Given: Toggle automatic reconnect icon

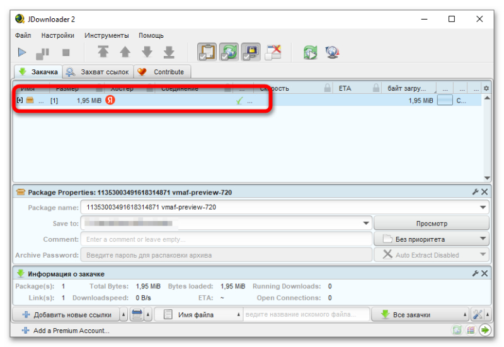Looking at the screenshot, I should pyautogui.click(x=229, y=52).
